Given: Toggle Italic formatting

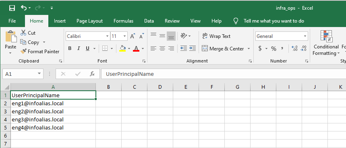Looking at the screenshot, I should tap(78, 48).
